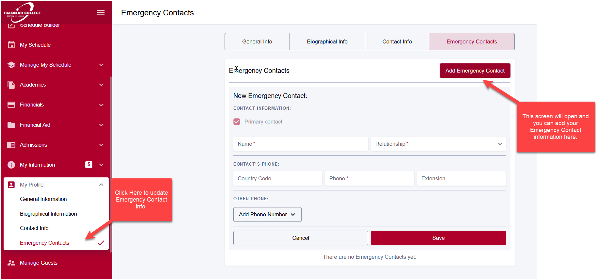Click the My Schedule calendar icon
Screen dimensions: 596x279
(11, 45)
